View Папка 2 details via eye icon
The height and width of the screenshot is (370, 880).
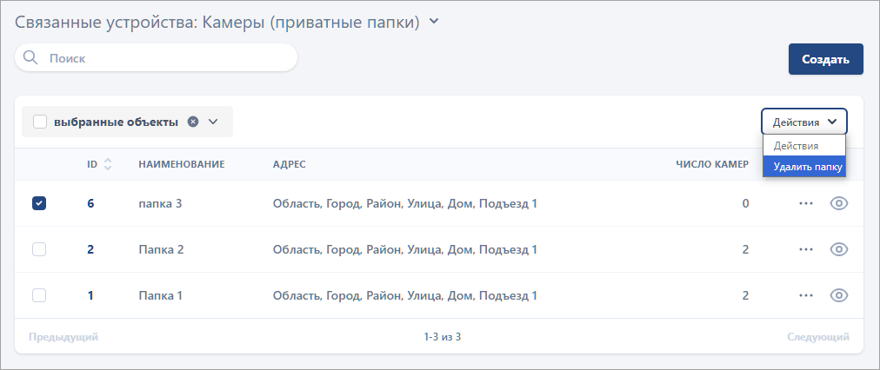[x=838, y=249]
